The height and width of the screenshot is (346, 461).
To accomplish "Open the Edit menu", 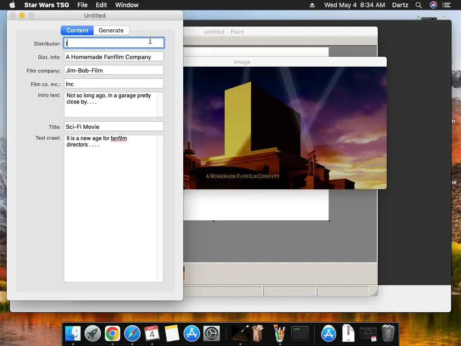I will point(101,5).
